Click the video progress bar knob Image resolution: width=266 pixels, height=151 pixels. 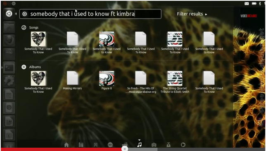(125, 149)
